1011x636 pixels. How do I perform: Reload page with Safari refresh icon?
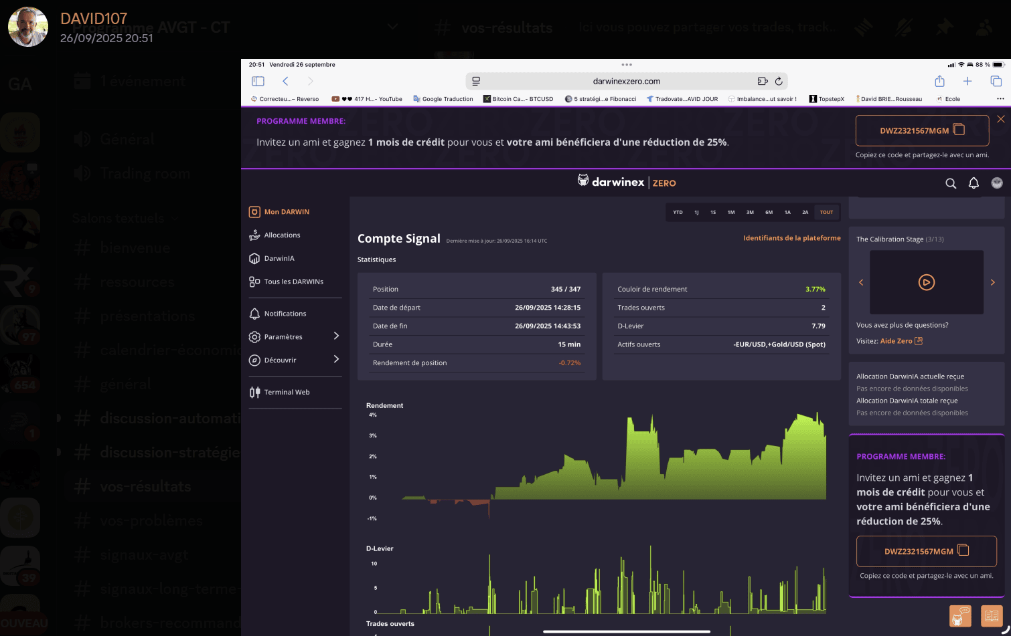[x=779, y=81]
